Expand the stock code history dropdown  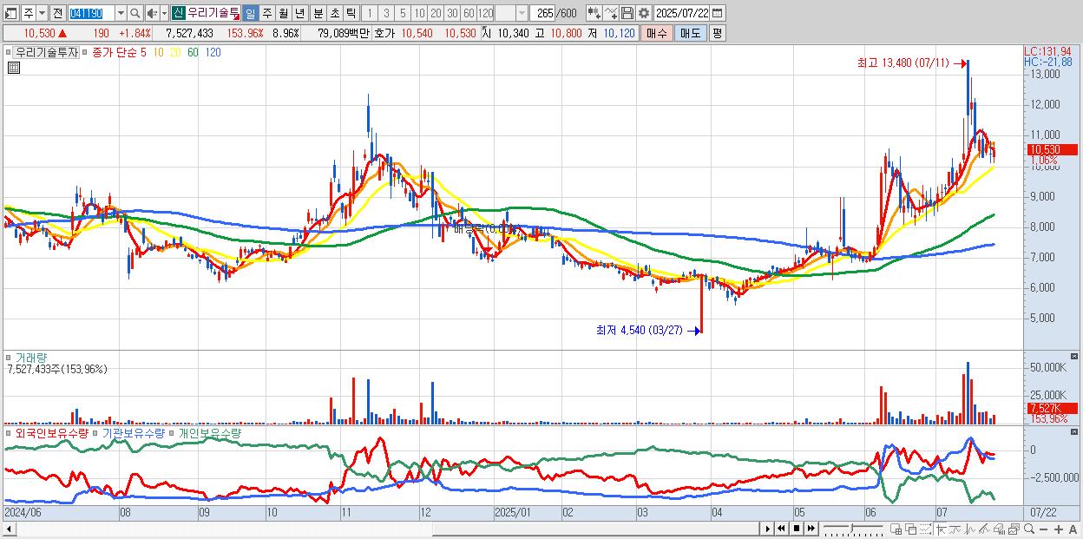coord(121,13)
